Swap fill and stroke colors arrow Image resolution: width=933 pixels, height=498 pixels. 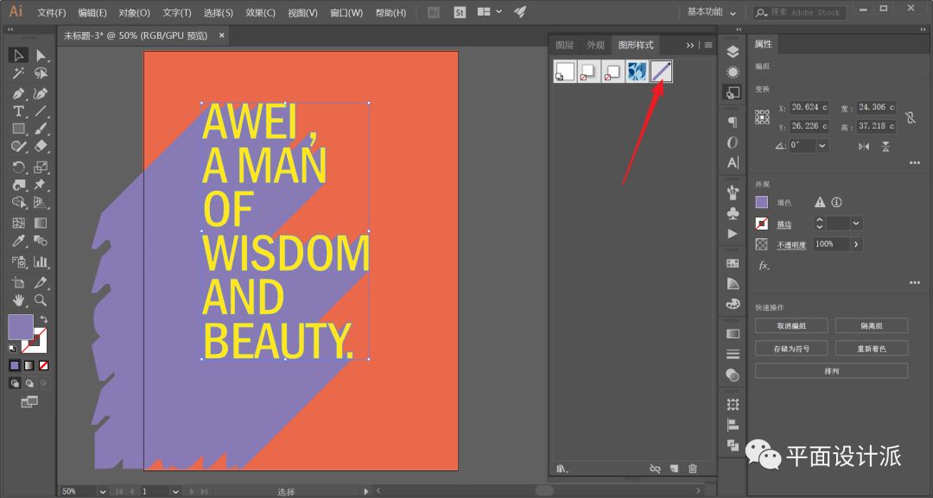point(43,319)
